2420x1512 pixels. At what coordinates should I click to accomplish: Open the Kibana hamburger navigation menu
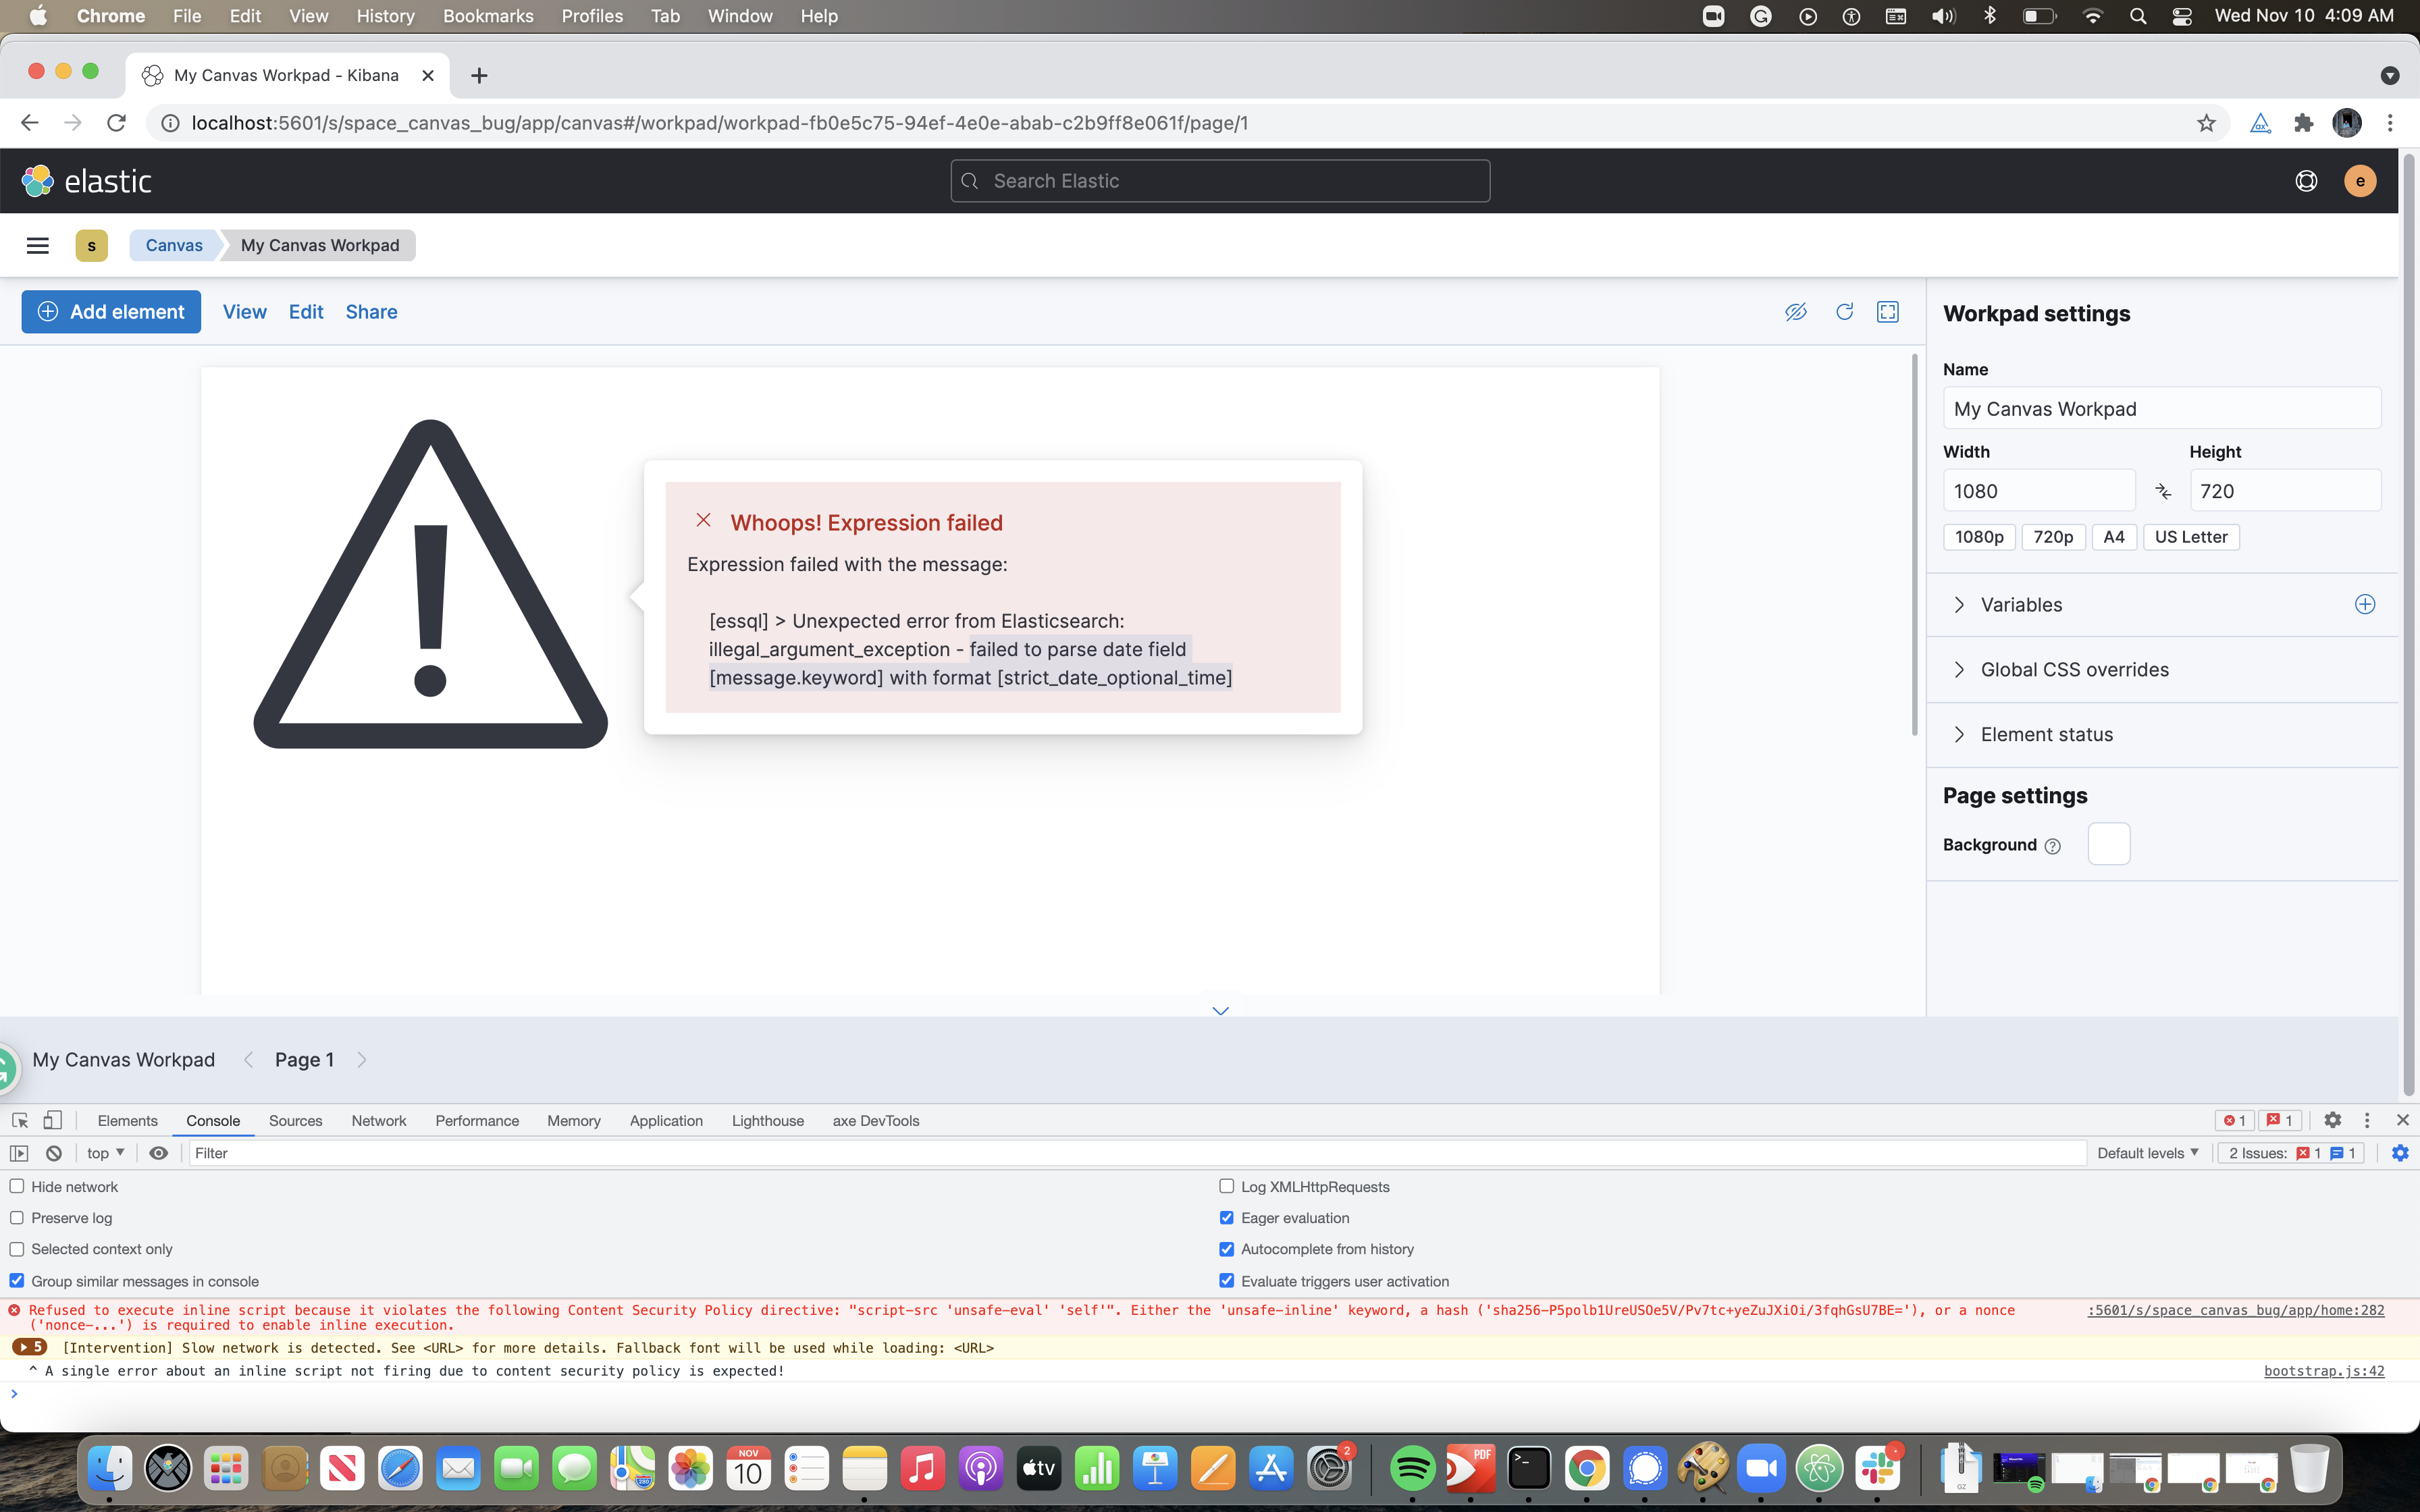[38, 245]
